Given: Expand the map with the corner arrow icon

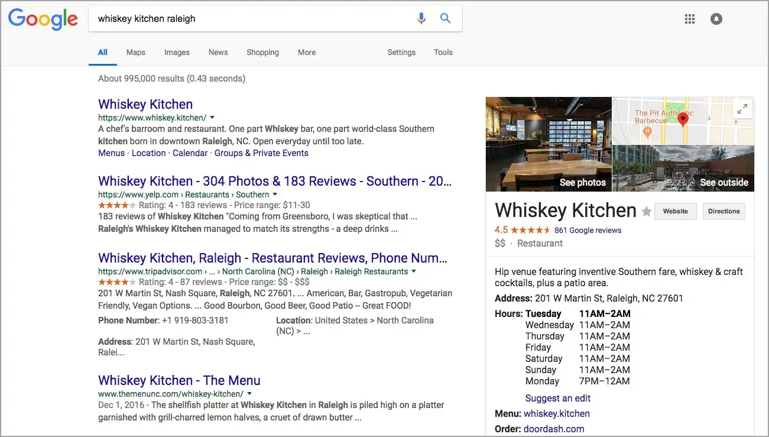Looking at the screenshot, I should click(x=742, y=108).
